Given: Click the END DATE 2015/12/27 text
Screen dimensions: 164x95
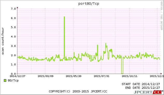Looking at the screenshot, I should click(143, 88).
